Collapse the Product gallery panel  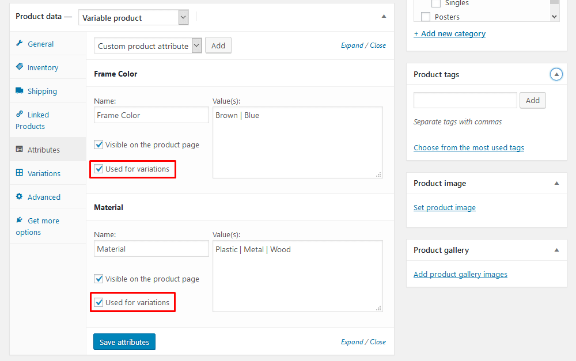[556, 250]
